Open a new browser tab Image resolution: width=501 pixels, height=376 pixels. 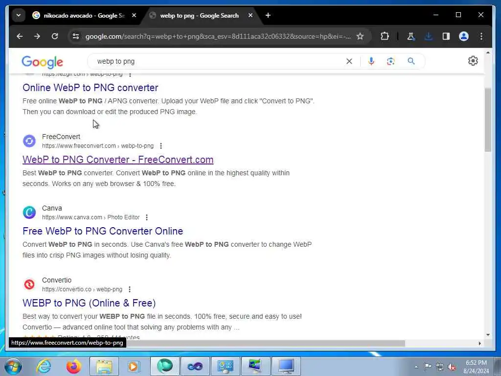click(268, 15)
